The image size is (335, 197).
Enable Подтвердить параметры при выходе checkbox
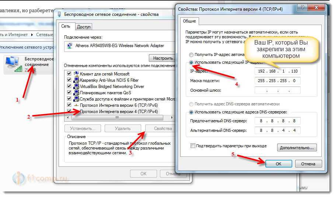click(192, 146)
